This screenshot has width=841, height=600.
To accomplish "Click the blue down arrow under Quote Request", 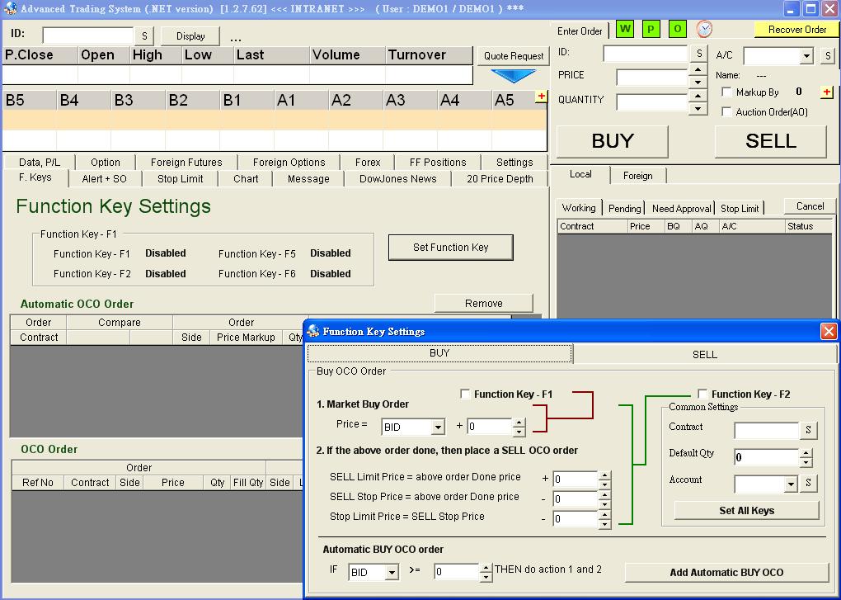I will pyautogui.click(x=512, y=77).
